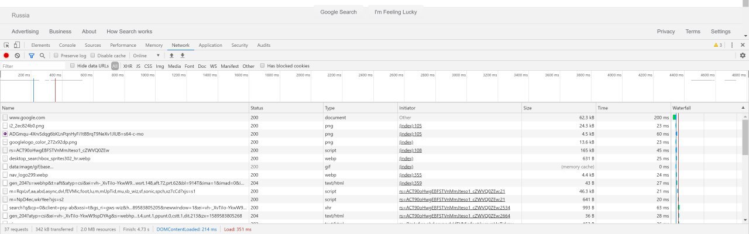Open the Privacy footer link
The width and height of the screenshot is (749, 234).
point(666,32)
